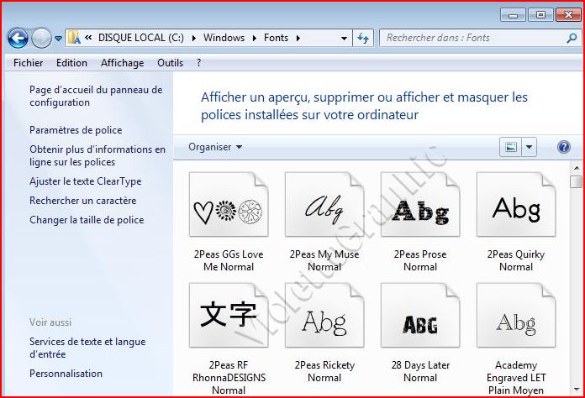Open the 2Peas GGs Love Me font
Viewport: 585px width, 398px height.
[x=229, y=209]
